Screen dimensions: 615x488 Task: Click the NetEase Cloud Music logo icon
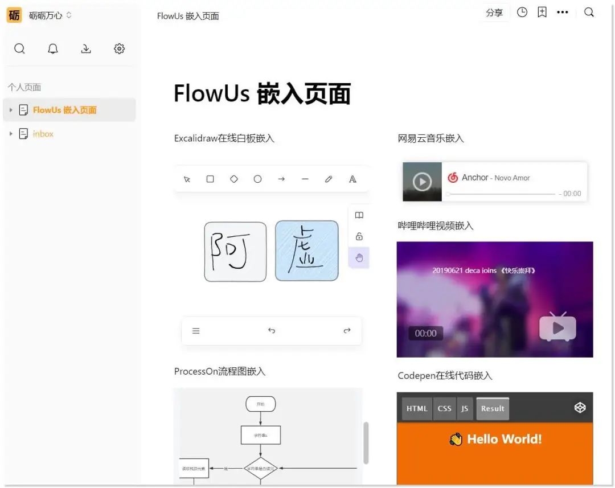(453, 178)
